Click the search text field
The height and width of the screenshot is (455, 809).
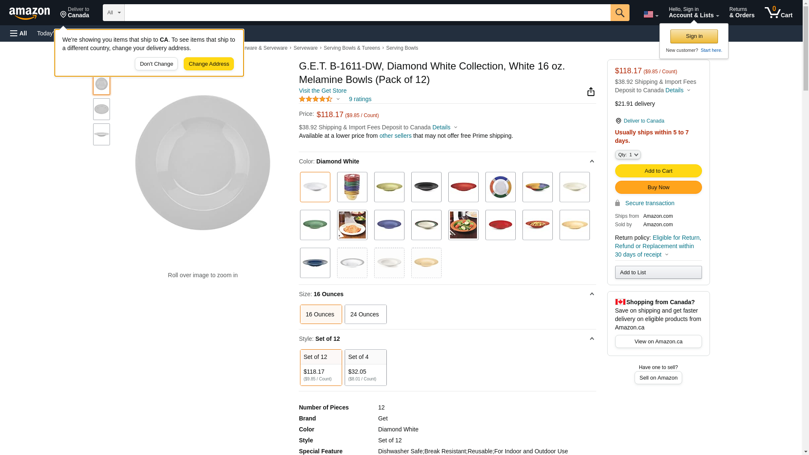(367, 13)
